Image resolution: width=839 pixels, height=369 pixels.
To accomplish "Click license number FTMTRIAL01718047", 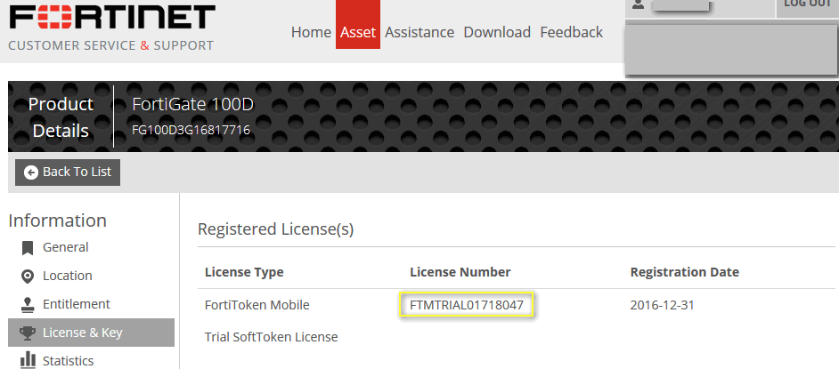I will click(467, 306).
